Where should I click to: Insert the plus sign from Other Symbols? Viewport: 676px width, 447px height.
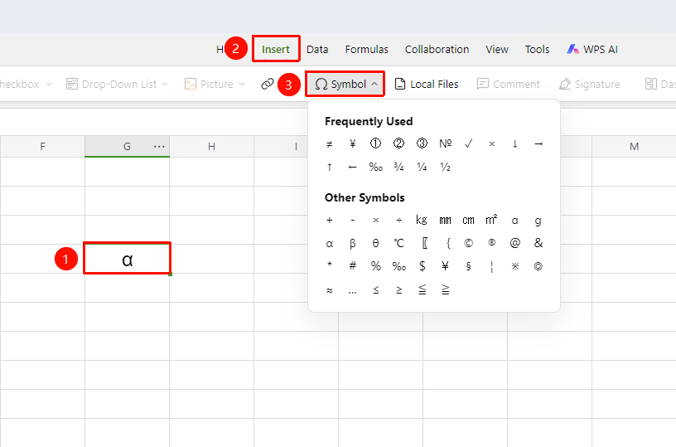point(330,221)
